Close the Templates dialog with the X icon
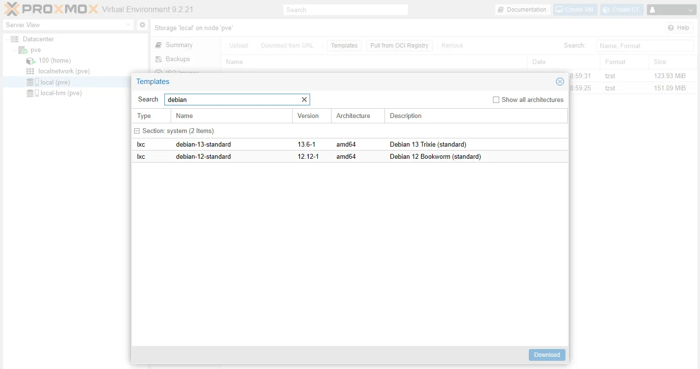 [560, 82]
